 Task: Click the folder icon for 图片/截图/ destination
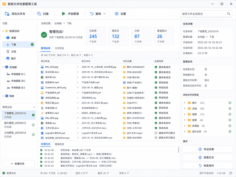[x=124, y=88]
